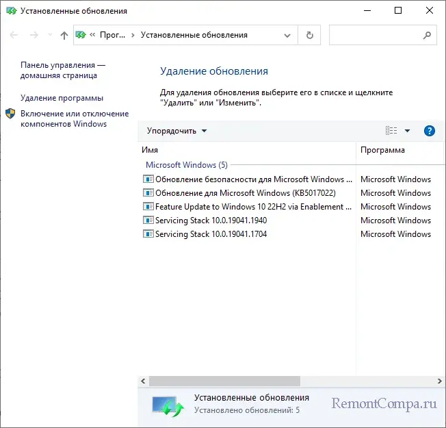Click icon of Servicing Stack 10.0.19041.1704
Image resolution: width=446 pixels, height=428 pixels.
(148, 234)
